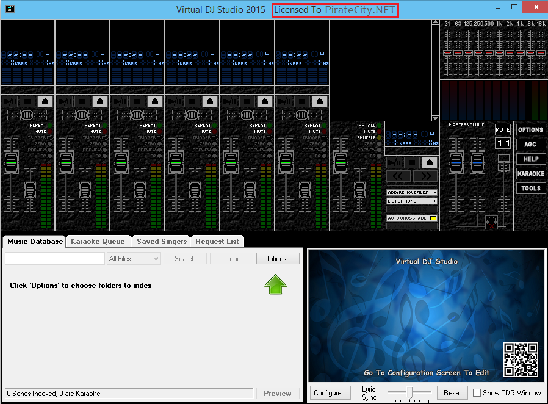Click the KARAOKE side button
Image resolution: width=548 pixels, height=404 pixels.
click(530, 174)
